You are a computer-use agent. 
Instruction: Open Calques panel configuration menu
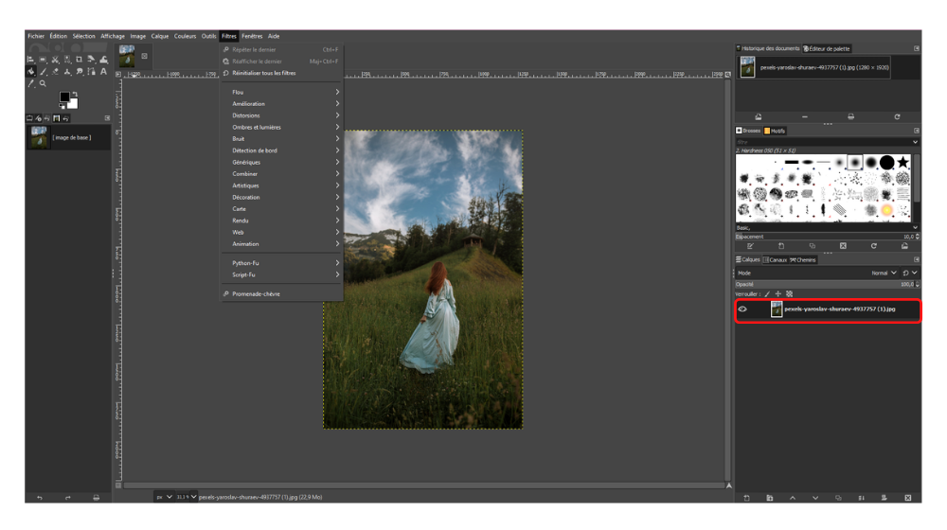coord(916,259)
